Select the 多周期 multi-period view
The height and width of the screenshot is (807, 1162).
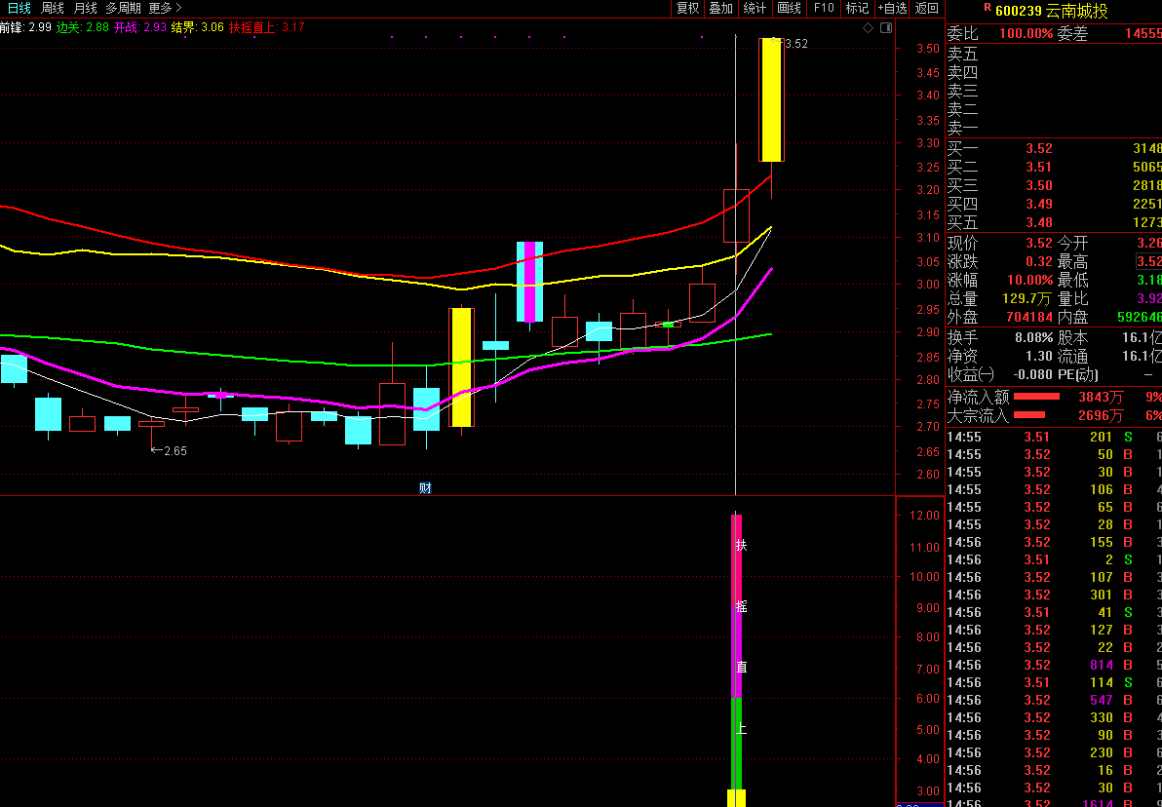coord(123,8)
